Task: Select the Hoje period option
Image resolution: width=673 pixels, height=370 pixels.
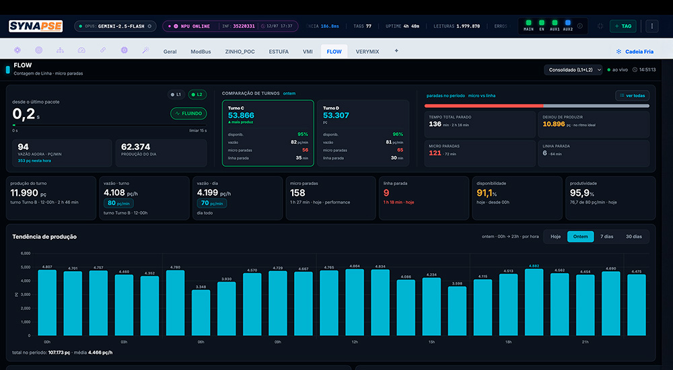Action: [x=555, y=237]
